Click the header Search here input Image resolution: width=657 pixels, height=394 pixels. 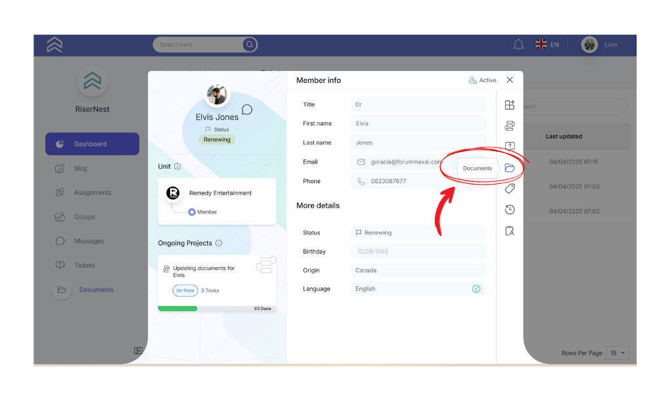pyautogui.click(x=198, y=45)
